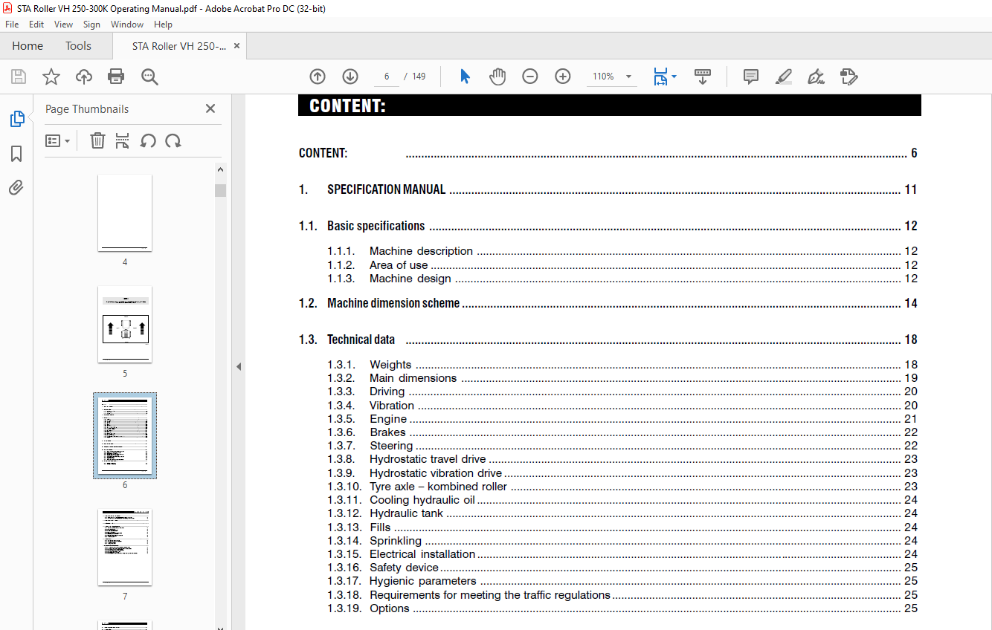Open the File menu

tap(12, 25)
